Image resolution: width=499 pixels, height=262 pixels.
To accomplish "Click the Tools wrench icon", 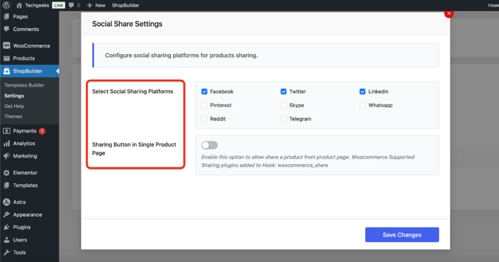I will (6, 252).
